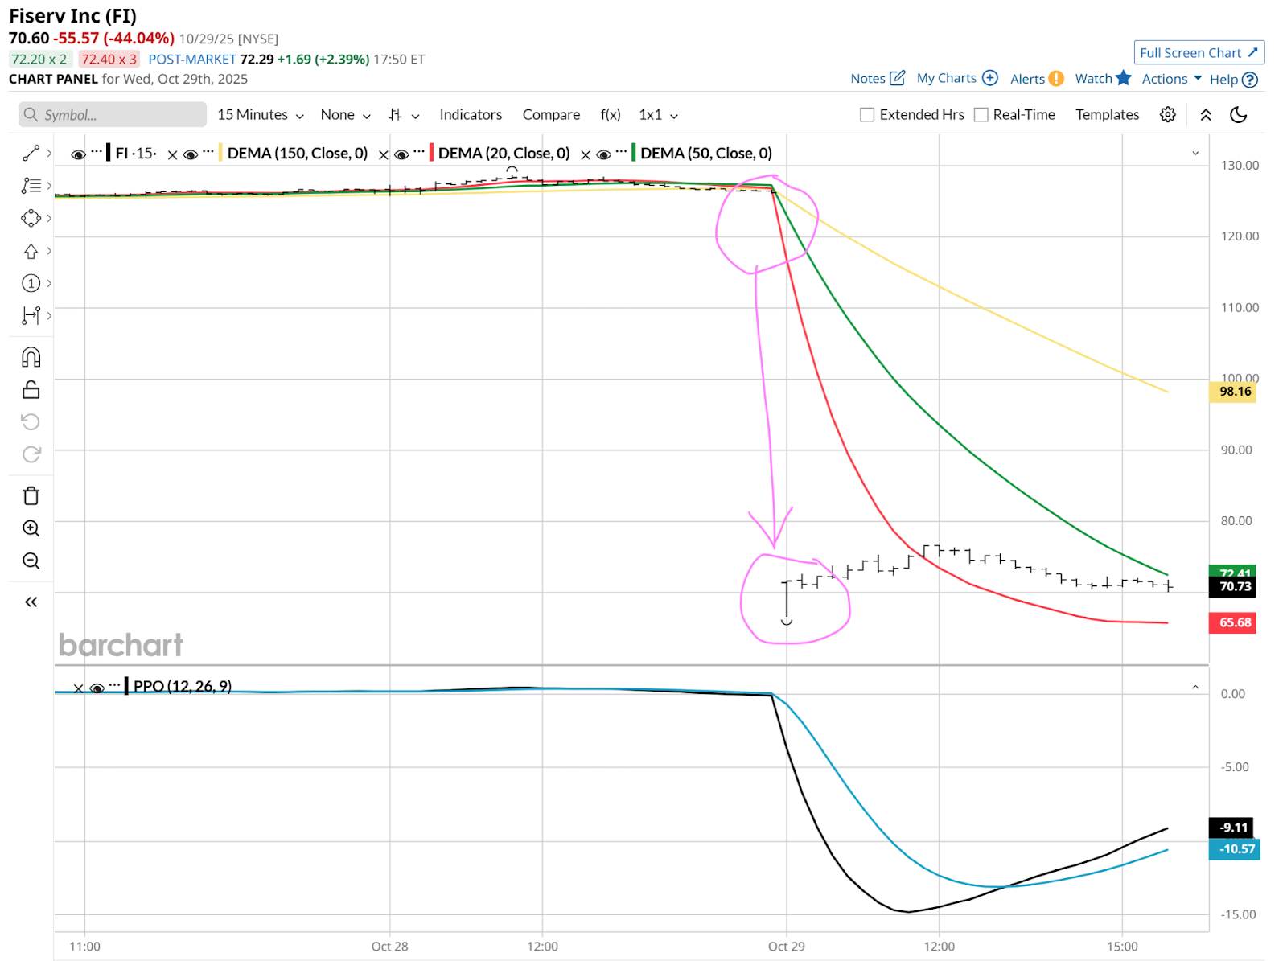Select the trend line drawing tool

point(31,153)
